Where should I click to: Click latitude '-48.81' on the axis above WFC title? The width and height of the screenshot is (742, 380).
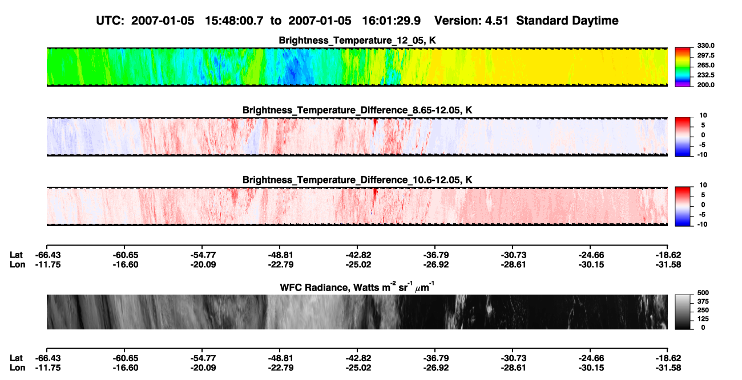click(280, 255)
